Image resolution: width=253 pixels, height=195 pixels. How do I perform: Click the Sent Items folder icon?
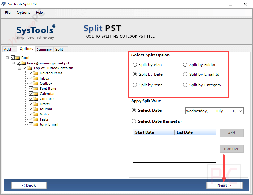(x=36, y=89)
